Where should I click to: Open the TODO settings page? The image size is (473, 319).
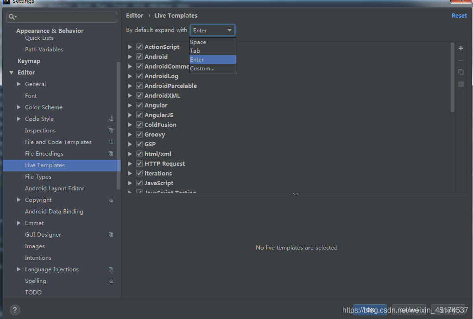pyautogui.click(x=33, y=293)
